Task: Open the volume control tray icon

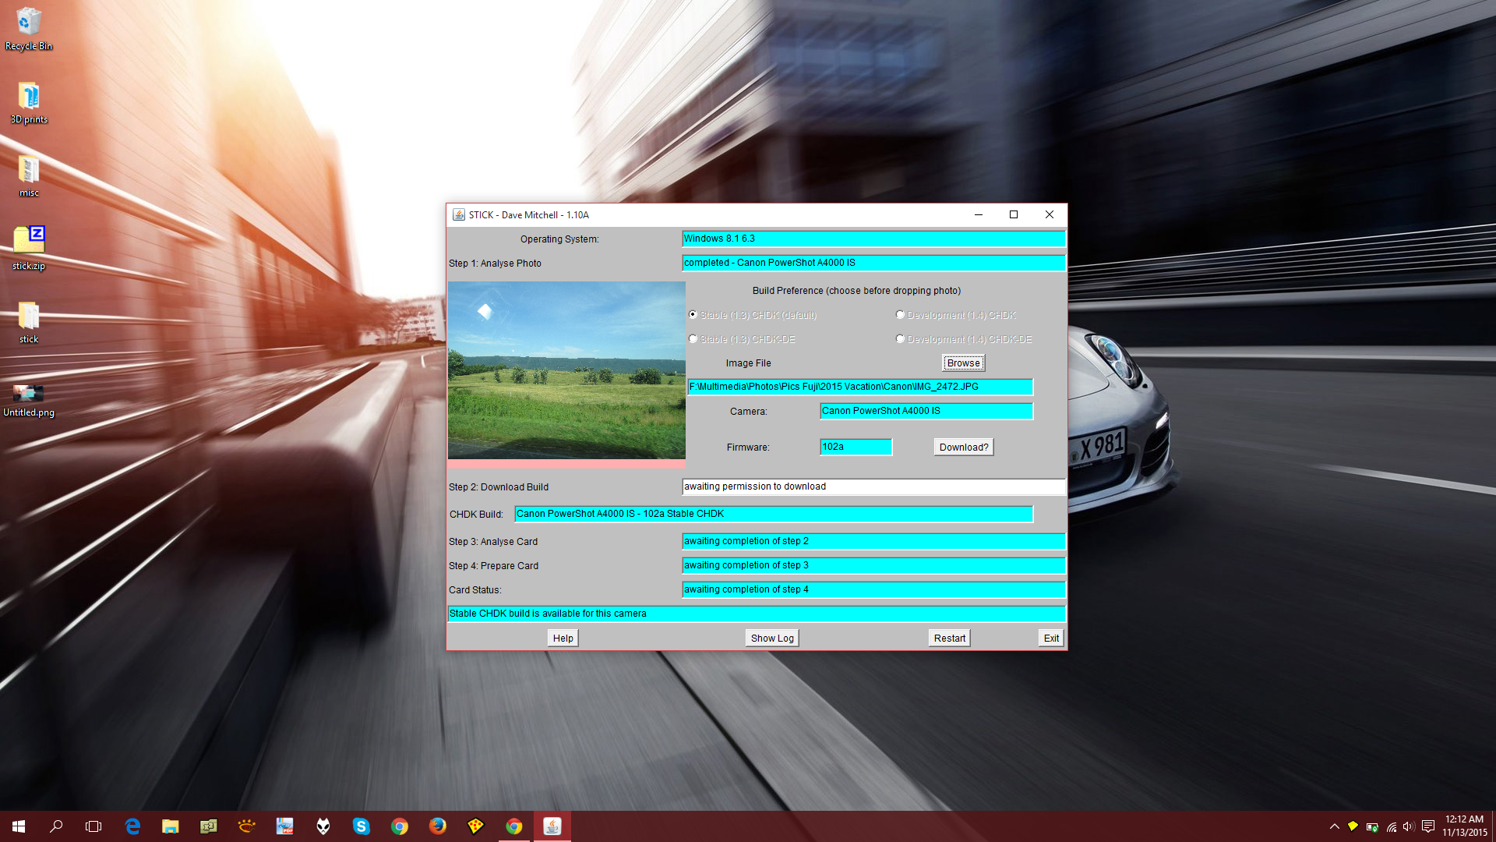Action: (x=1409, y=826)
